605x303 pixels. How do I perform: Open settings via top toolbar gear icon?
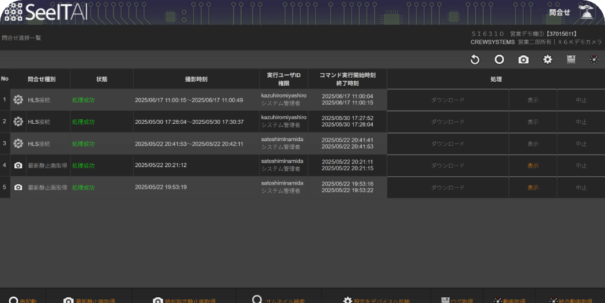[547, 60]
